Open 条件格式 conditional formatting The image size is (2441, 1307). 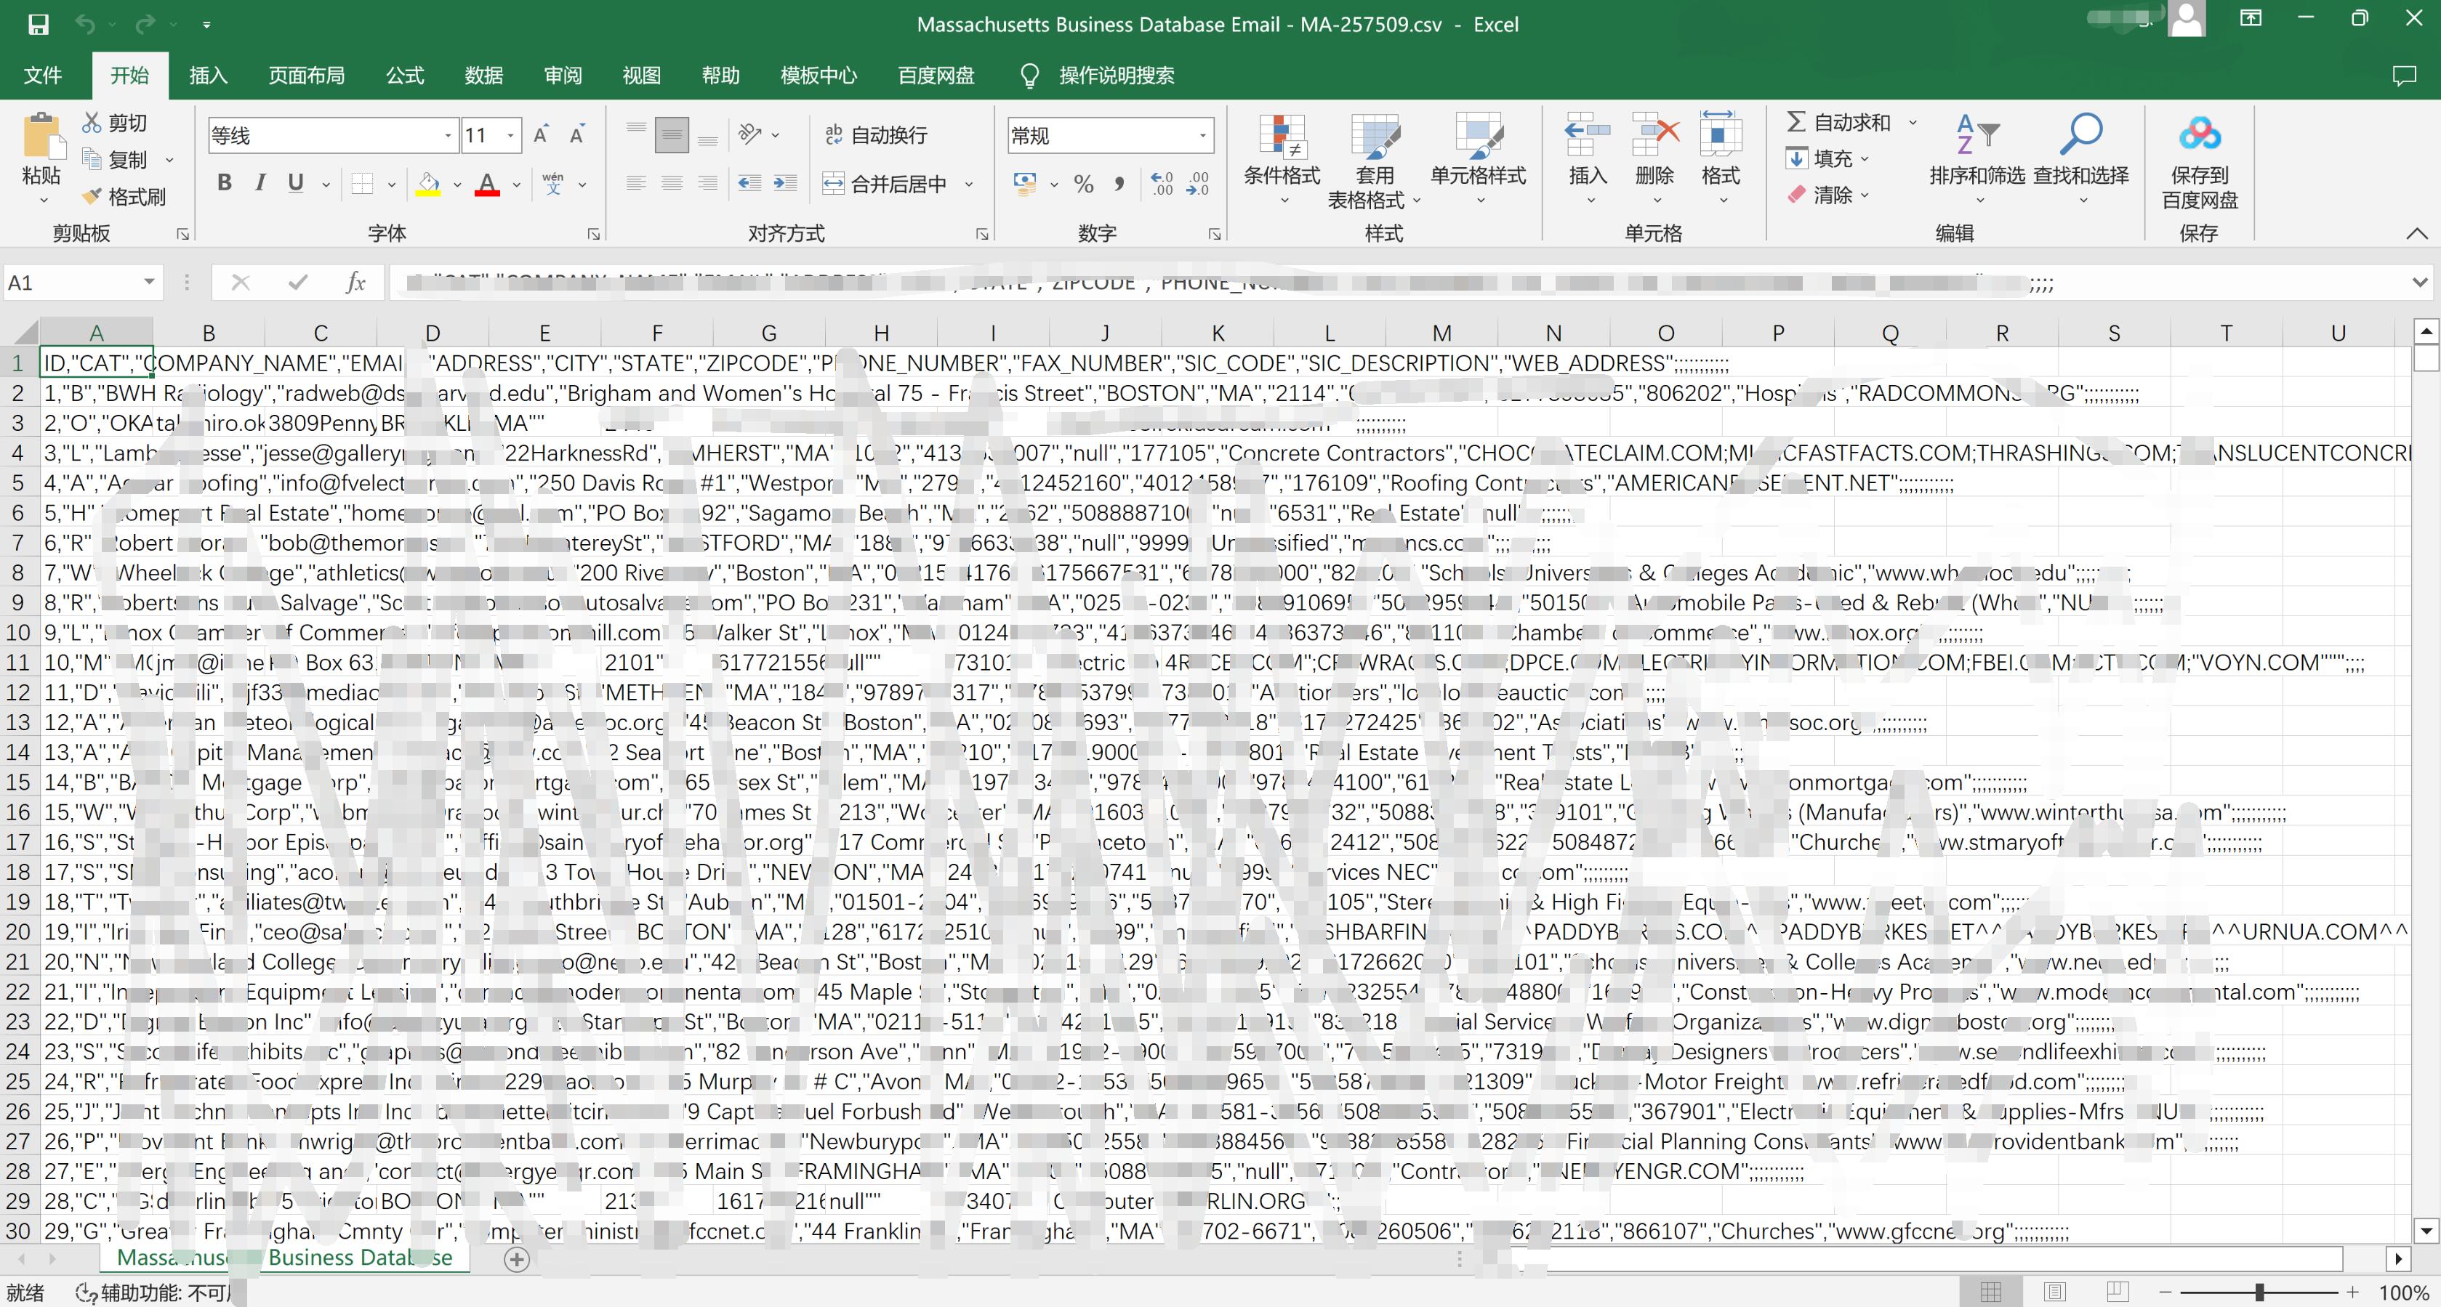[1282, 159]
